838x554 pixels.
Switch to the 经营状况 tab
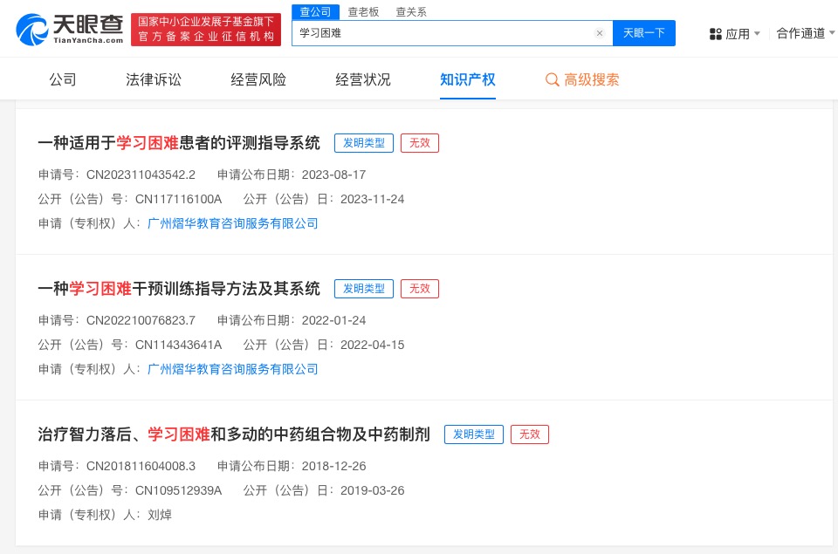click(363, 79)
